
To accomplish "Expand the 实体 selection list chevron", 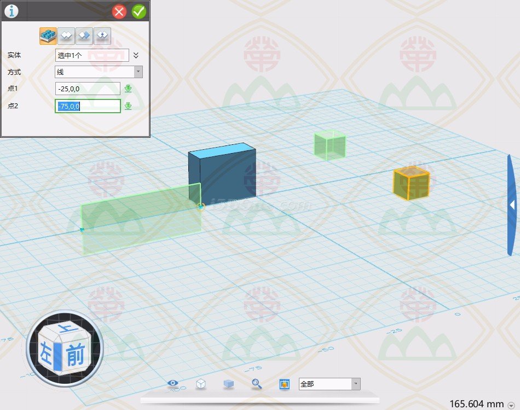I will [136, 55].
